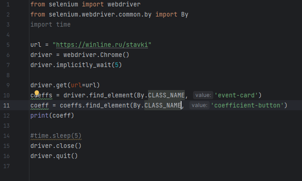The width and height of the screenshot is (302, 181).
Task: Open the winline.ru/stavki URL link
Action: (x=102, y=45)
